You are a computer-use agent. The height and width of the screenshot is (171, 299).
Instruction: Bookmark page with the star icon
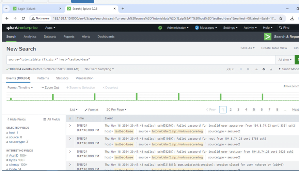(281, 18)
